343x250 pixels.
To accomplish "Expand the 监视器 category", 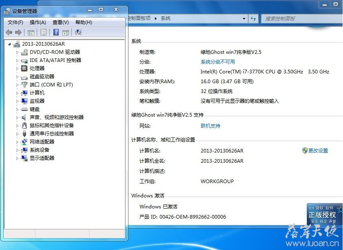I will point(17,101).
